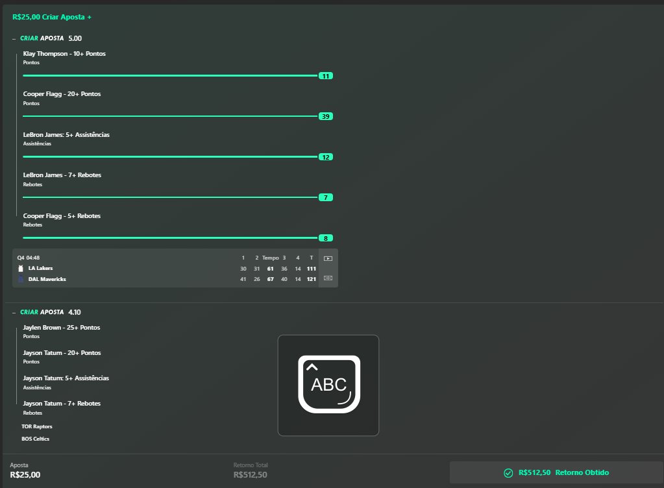664x488 pixels.
Task: Open the match court view icon
Action: (x=328, y=278)
